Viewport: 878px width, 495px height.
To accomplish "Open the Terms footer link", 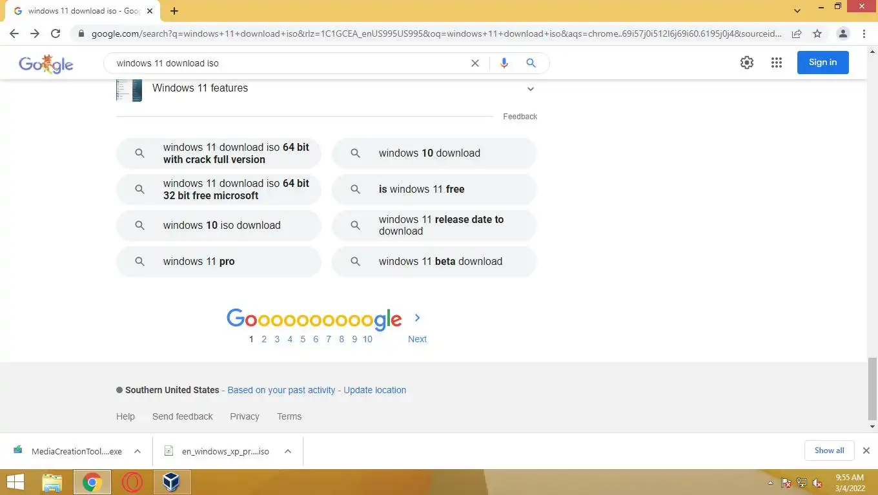I will tap(289, 416).
